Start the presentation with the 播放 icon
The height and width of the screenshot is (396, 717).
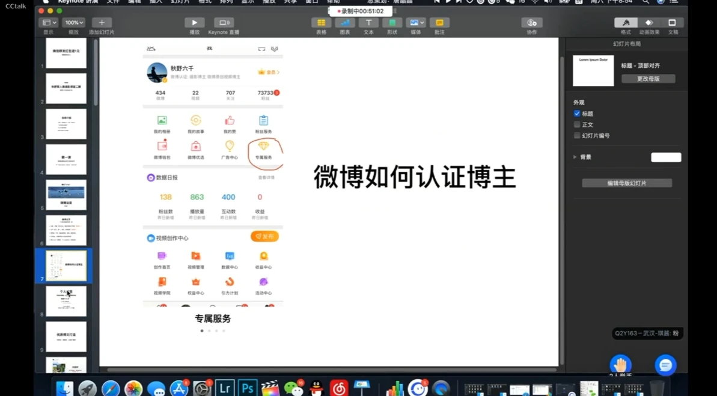click(194, 24)
